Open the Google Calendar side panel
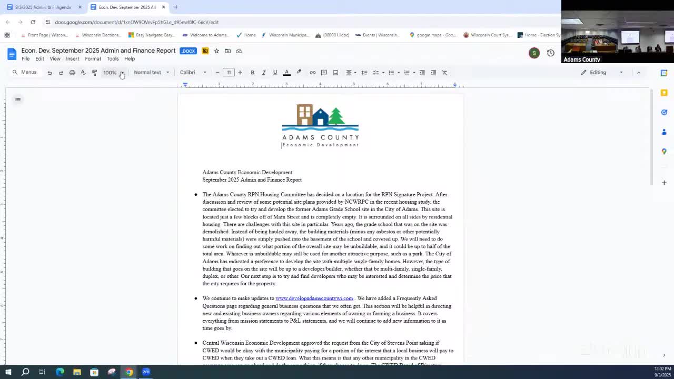Viewport: 674px width, 379px height. tap(664, 73)
